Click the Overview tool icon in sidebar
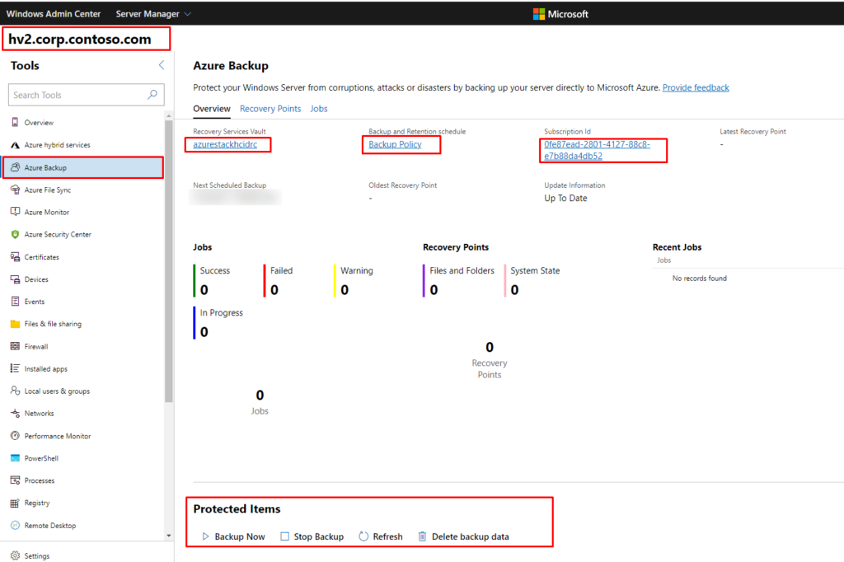 point(15,122)
